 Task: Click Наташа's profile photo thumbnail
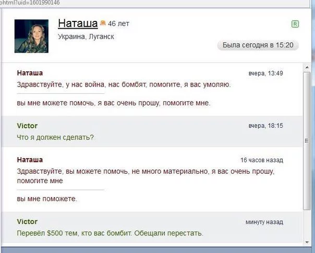pos(31,36)
